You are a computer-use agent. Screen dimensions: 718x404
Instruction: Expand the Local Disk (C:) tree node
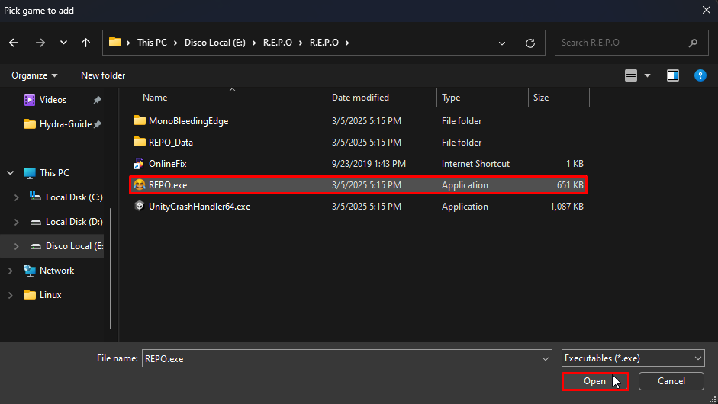pyautogui.click(x=17, y=197)
